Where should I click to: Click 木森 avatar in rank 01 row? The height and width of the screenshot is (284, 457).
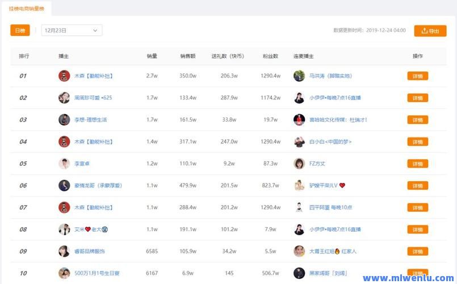pos(64,76)
